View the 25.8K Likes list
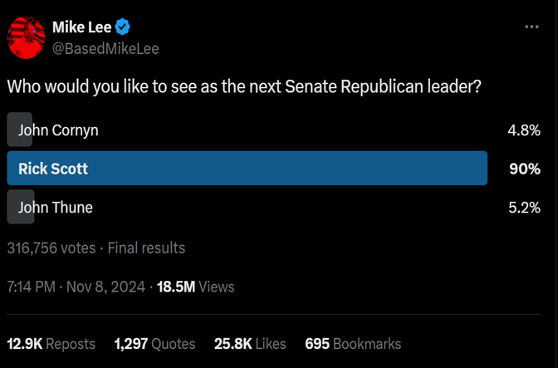Image resolution: width=558 pixels, height=368 pixels. point(250,343)
